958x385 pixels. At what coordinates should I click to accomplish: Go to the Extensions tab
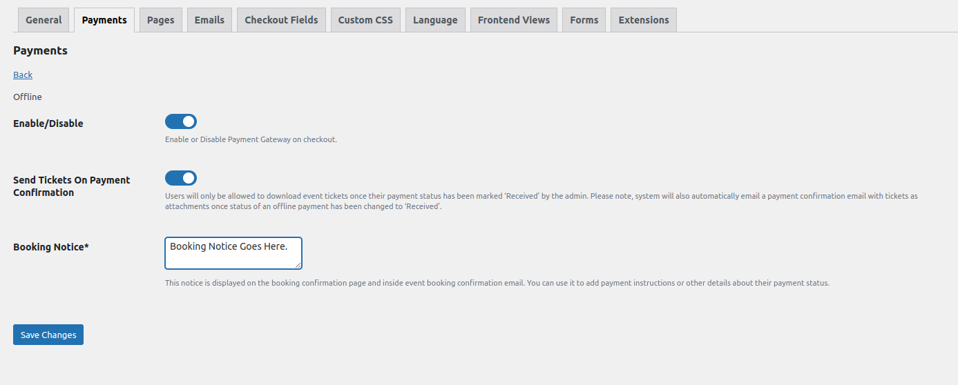point(644,20)
